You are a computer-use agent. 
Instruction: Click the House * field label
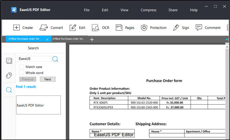[156, 131]
